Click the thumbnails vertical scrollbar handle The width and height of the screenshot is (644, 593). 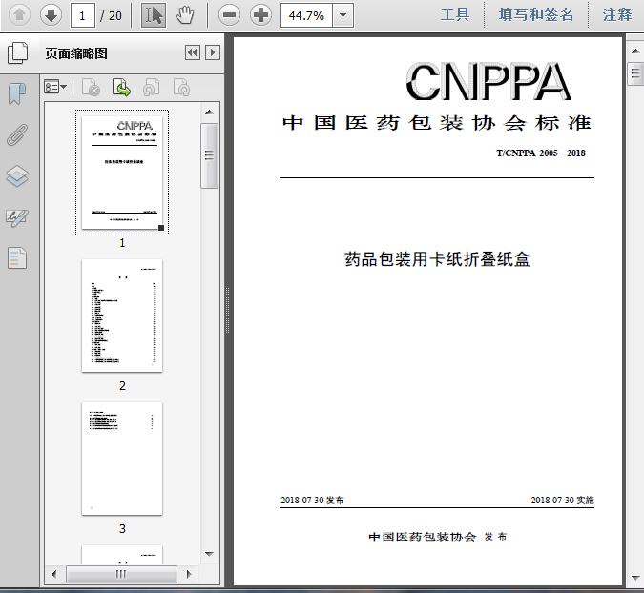click(210, 155)
